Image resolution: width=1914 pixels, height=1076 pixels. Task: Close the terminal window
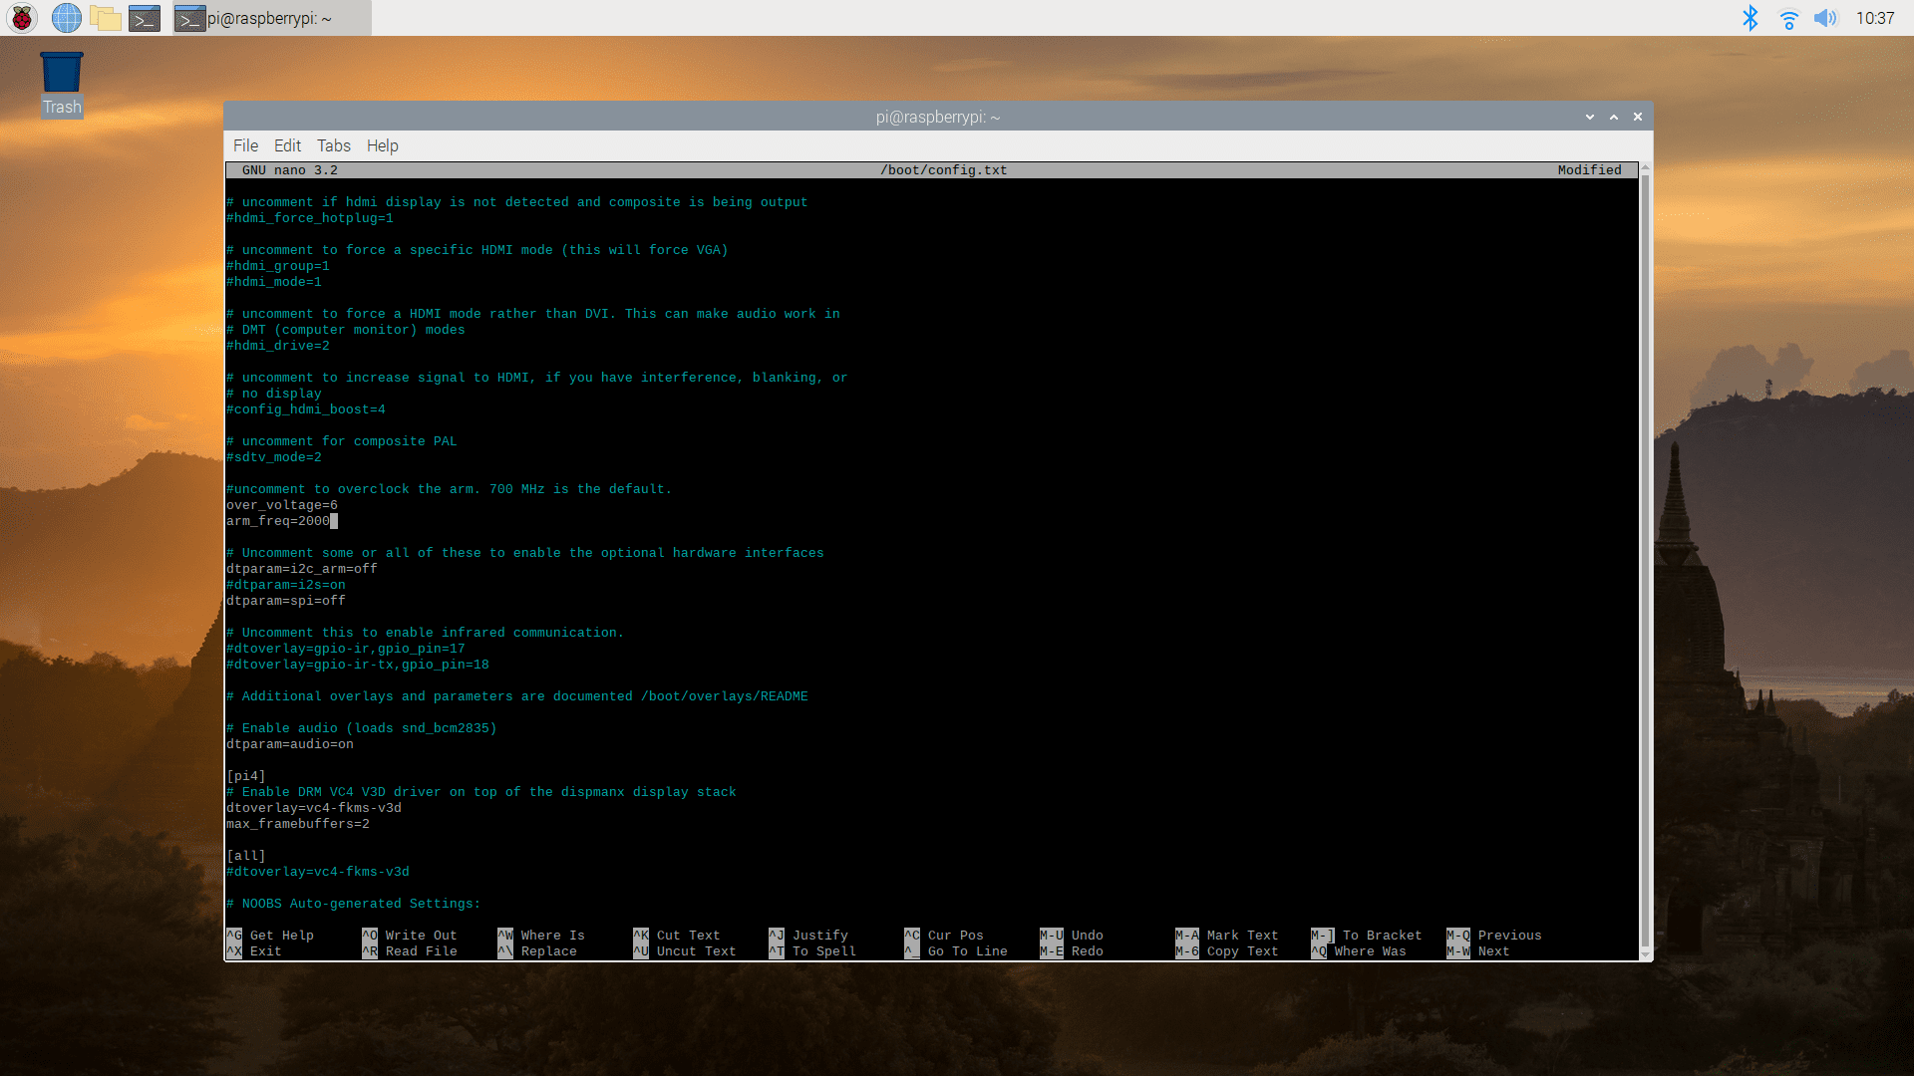[x=1638, y=117]
